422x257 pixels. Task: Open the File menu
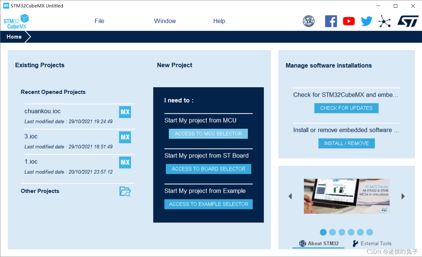(x=99, y=21)
